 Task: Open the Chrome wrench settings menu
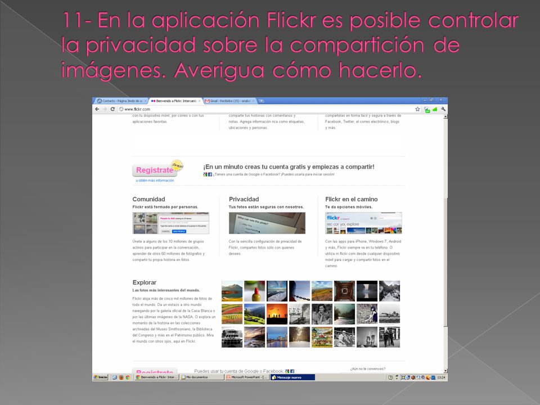[443, 109]
